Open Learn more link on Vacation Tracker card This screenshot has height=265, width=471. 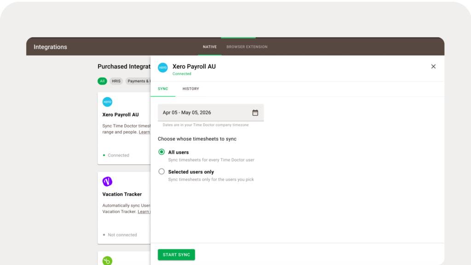144,212
